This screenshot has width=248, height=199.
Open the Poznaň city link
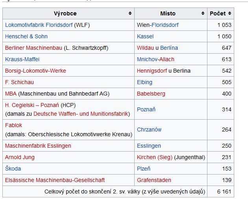[x=146, y=109]
